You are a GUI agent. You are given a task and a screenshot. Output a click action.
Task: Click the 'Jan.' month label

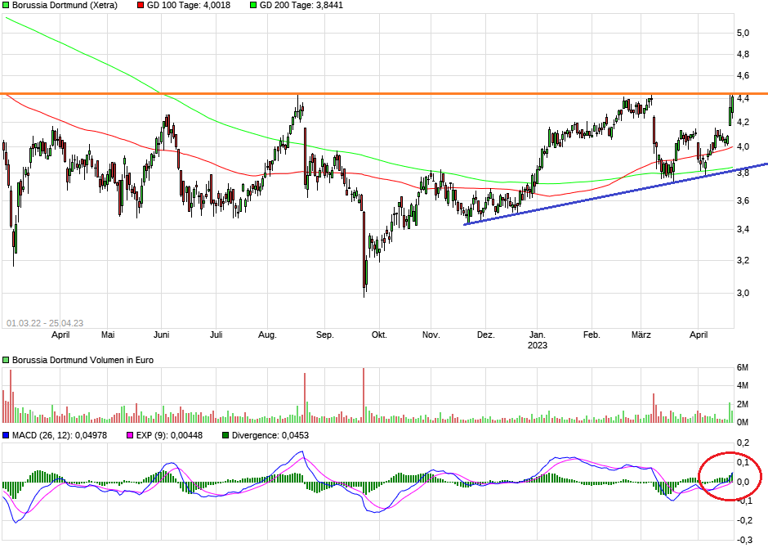click(x=538, y=335)
